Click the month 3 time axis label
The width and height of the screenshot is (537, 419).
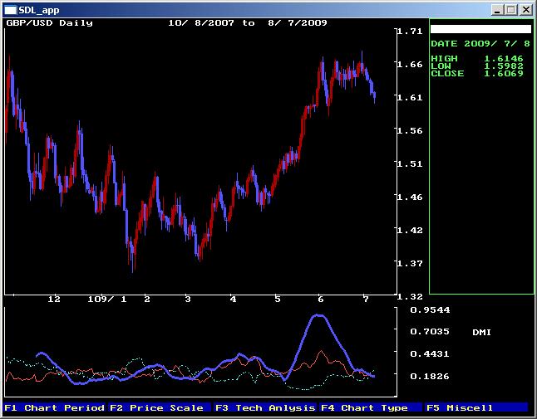[x=188, y=300]
